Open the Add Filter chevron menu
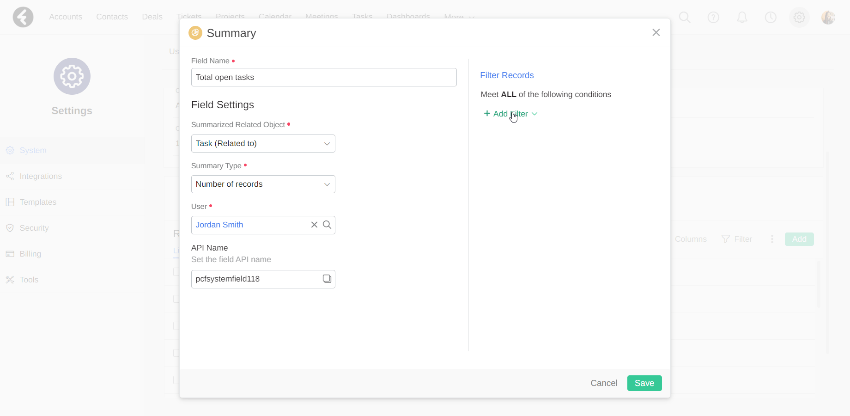The image size is (850, 416). tap(534, 114)
